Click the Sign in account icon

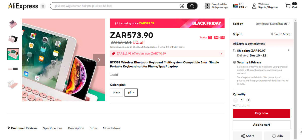254,6
